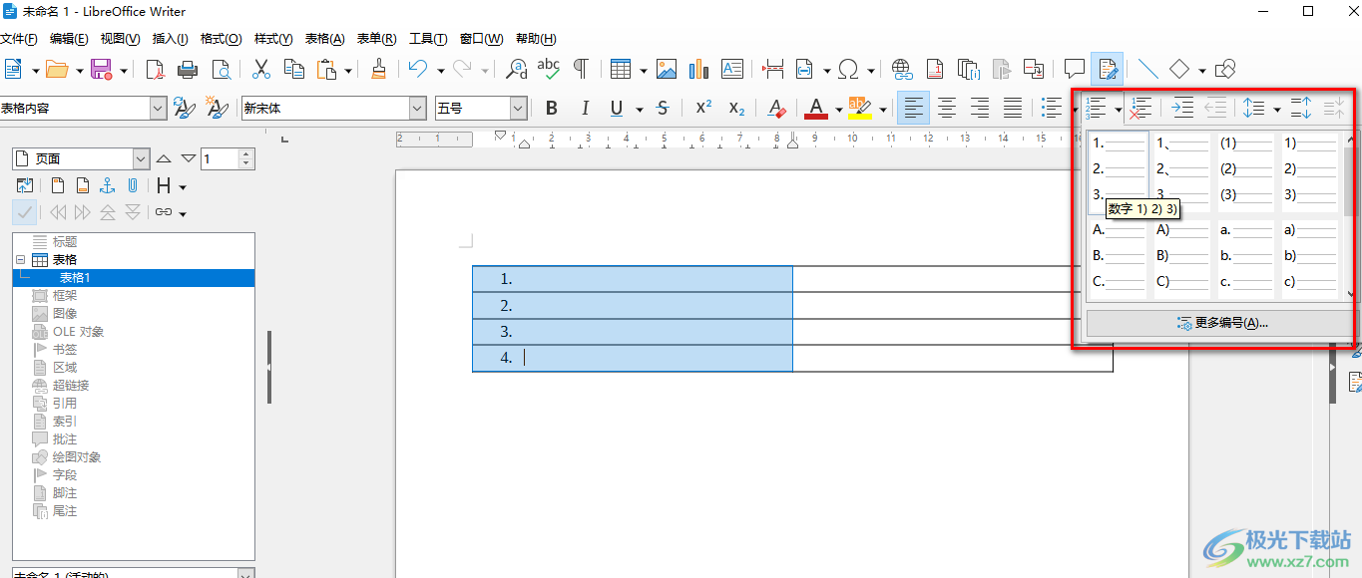Viewport: 1362px width, 578px height.
Task: Click the Navigator anchor icon
Action: [107, 185]
